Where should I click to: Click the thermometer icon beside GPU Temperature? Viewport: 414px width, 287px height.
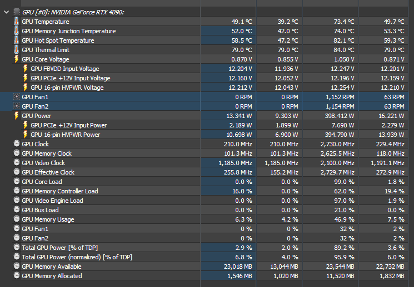17,22
